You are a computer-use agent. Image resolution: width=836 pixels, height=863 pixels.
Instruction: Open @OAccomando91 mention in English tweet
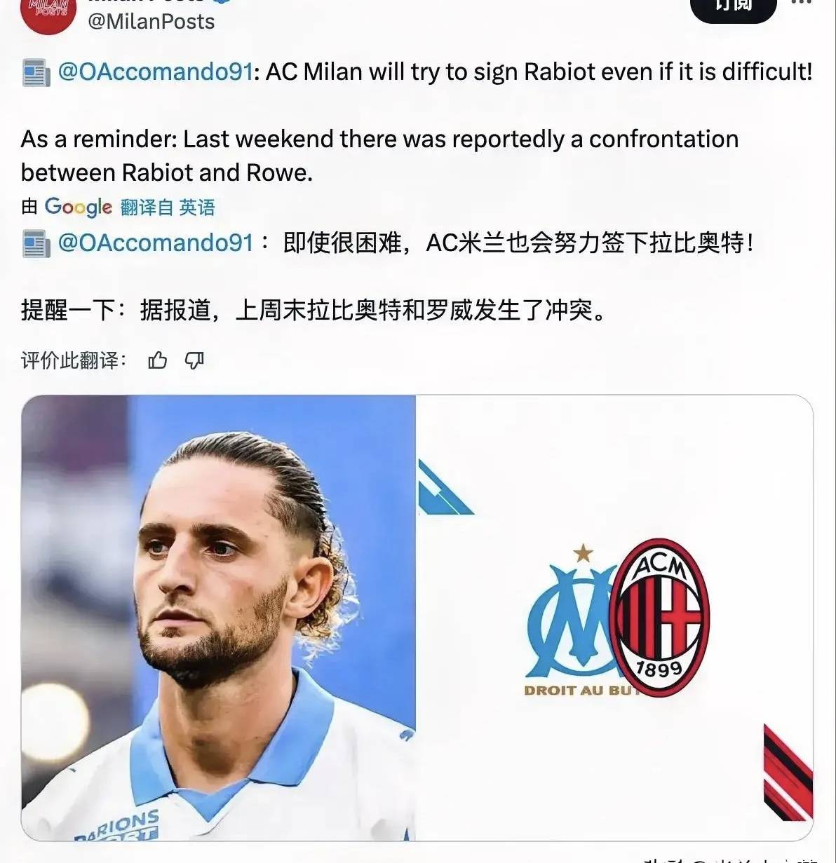(155, 72)
